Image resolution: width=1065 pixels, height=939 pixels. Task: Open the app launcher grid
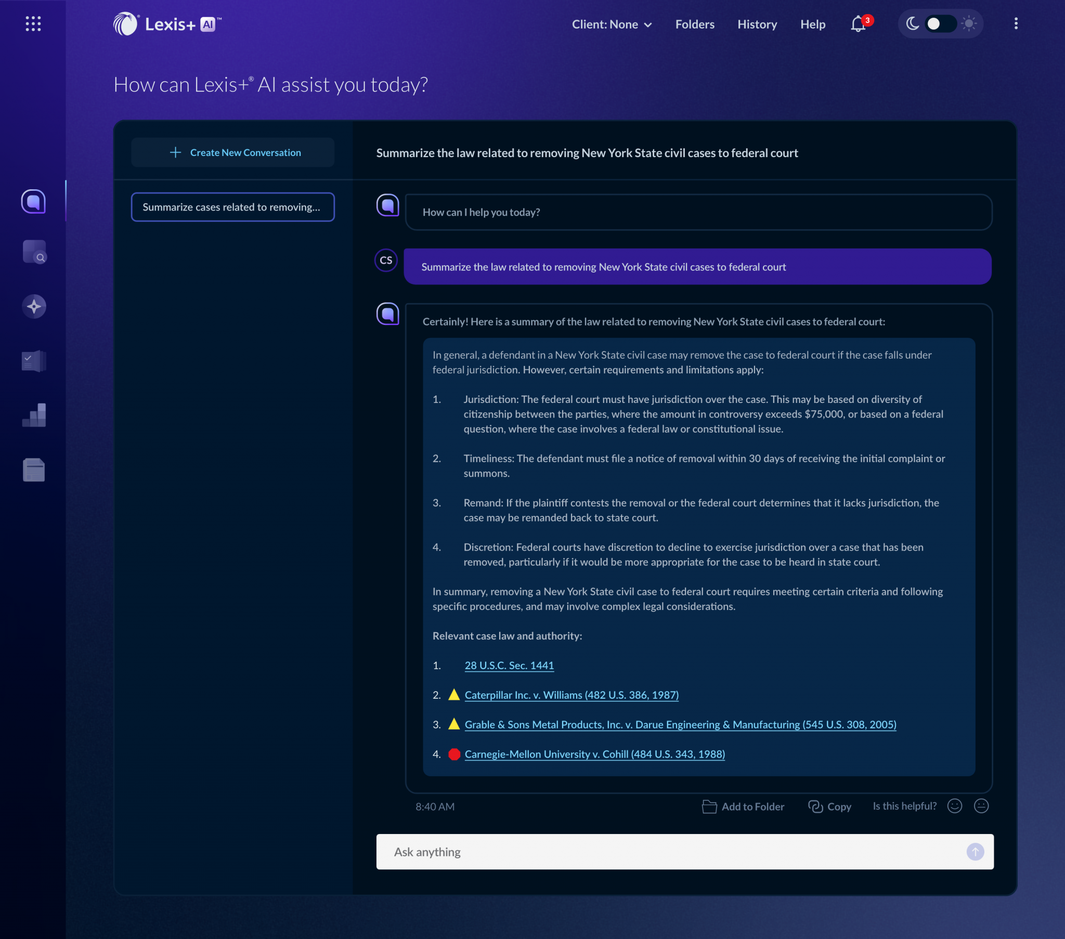[33, 23]
